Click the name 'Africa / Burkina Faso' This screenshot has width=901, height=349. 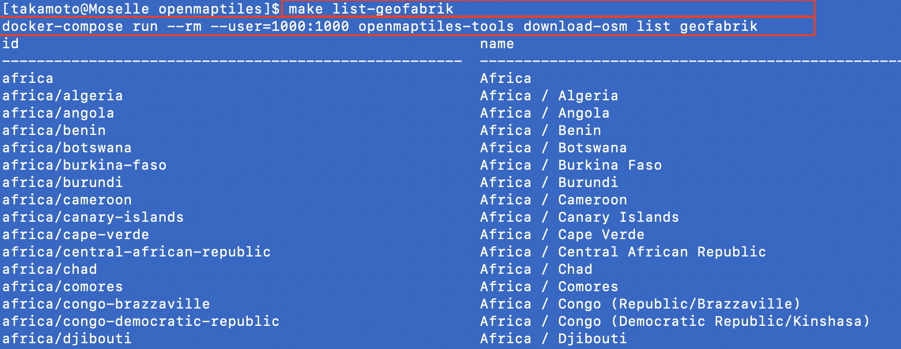(x=571, y=165)
